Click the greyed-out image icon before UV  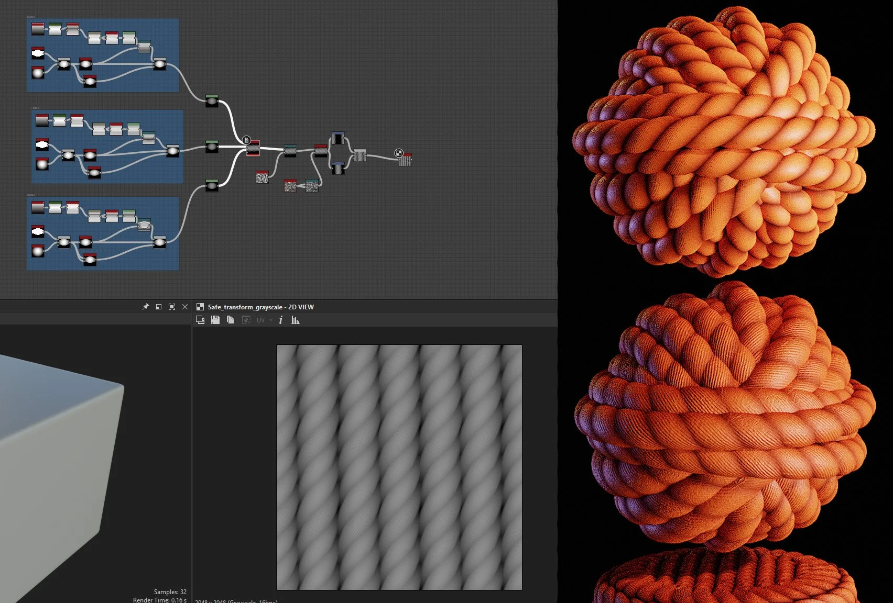point(246,320)
